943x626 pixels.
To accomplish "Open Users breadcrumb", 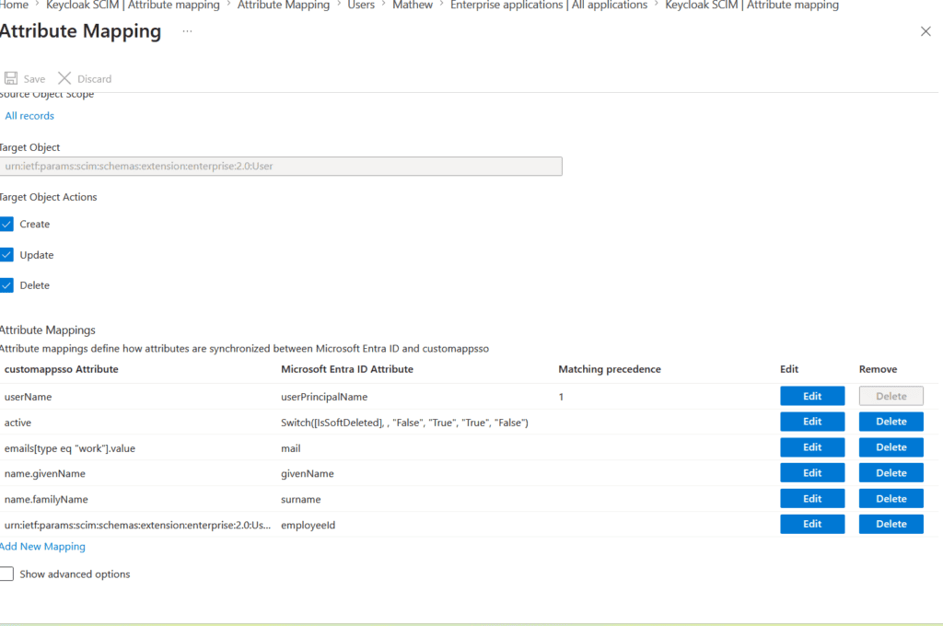I will [361, 5].
